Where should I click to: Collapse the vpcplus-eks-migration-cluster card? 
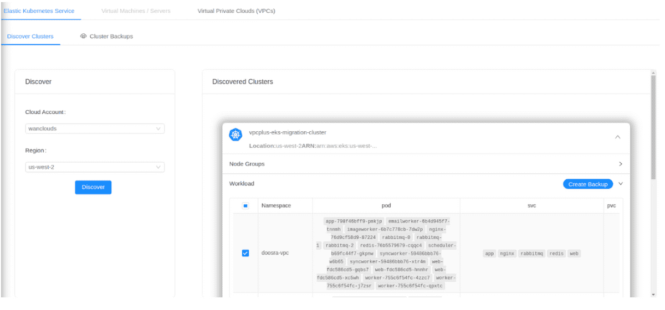tap(618, 137)
